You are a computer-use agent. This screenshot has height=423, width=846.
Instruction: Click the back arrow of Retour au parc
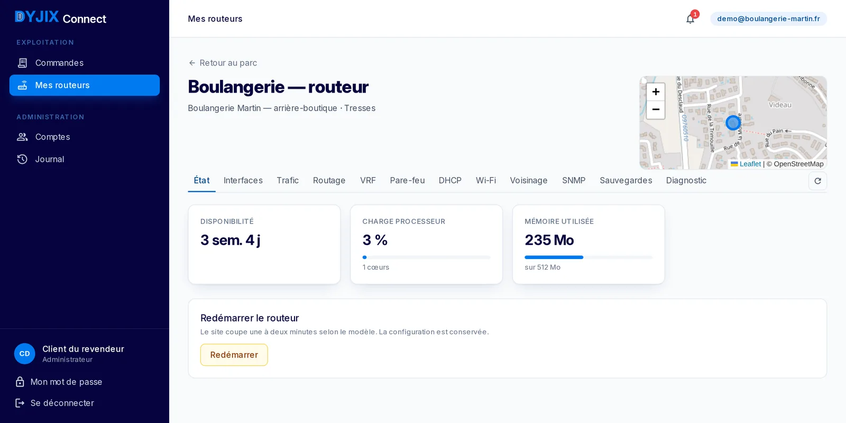point(192,63)
